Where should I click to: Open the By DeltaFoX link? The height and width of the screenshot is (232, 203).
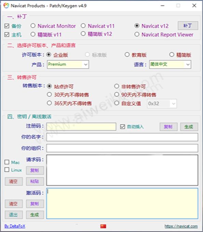(15, 226)
